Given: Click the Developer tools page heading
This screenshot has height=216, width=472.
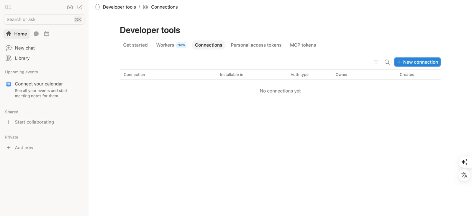Looking at the screenshot, I should pyautogui.click(x=150, y=30).
